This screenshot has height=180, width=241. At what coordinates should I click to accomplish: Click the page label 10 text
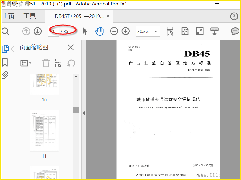44,100
